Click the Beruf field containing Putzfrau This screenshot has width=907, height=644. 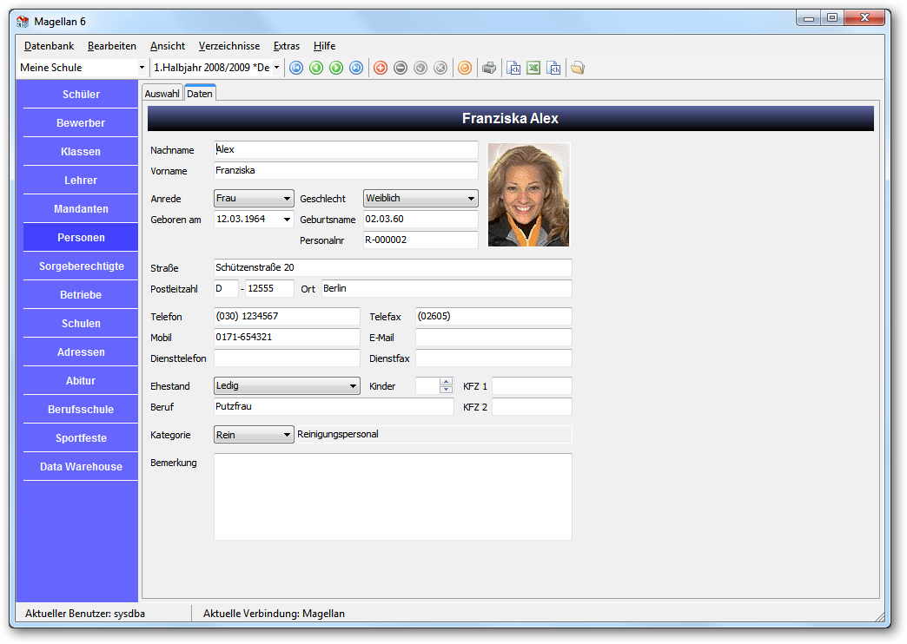pyautogui.click(x=334, y=406)
